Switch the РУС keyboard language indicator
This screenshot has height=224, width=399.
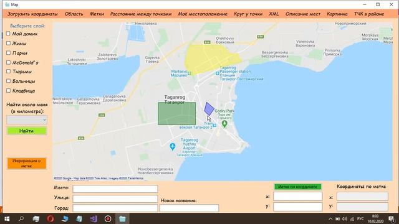(360, 219)
